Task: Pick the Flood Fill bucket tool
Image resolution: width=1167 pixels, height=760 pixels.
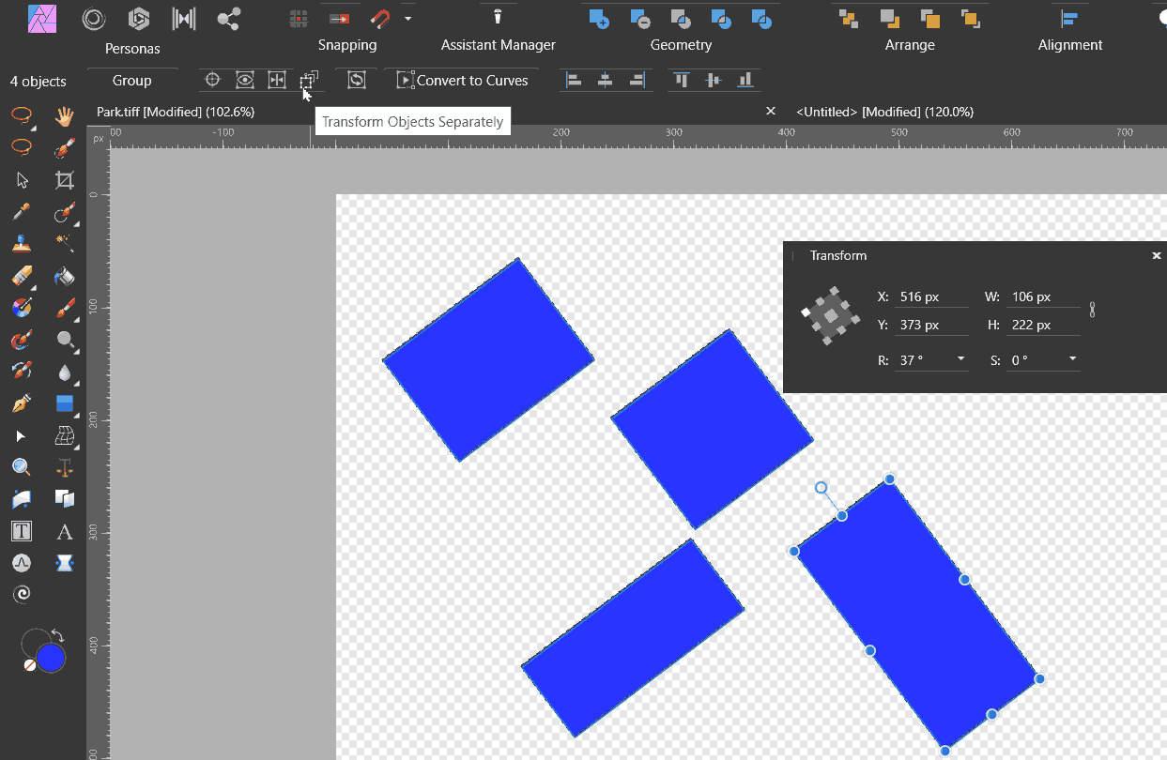Action: pos(64,276)
